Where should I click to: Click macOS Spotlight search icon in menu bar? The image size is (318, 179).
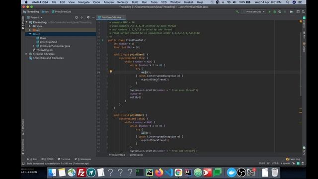288,2
